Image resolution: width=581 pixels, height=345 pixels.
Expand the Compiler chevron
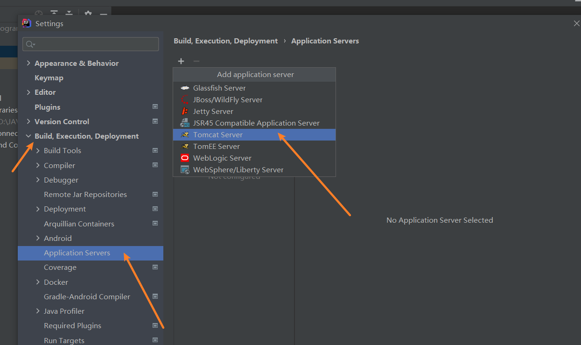pyautogui.click(x=38, y=165)
